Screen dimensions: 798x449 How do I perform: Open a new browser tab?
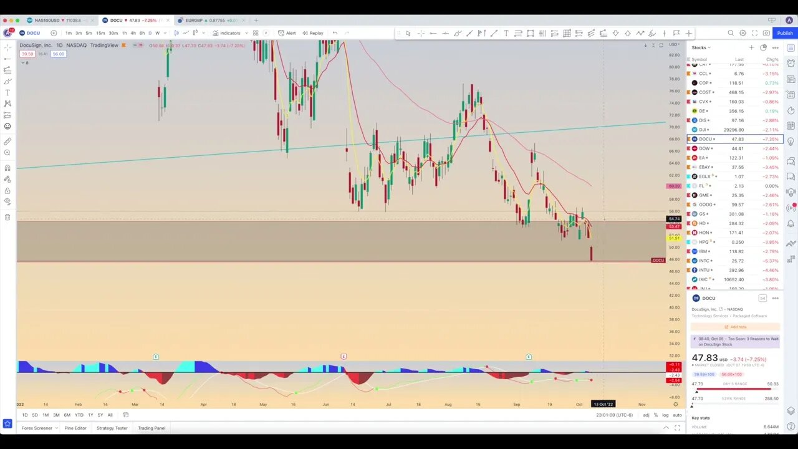tap(256, 21)
